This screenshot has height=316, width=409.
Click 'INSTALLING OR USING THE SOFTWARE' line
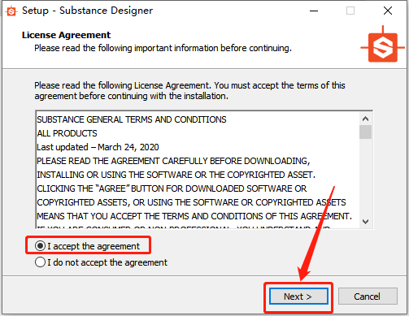point(176,175)
